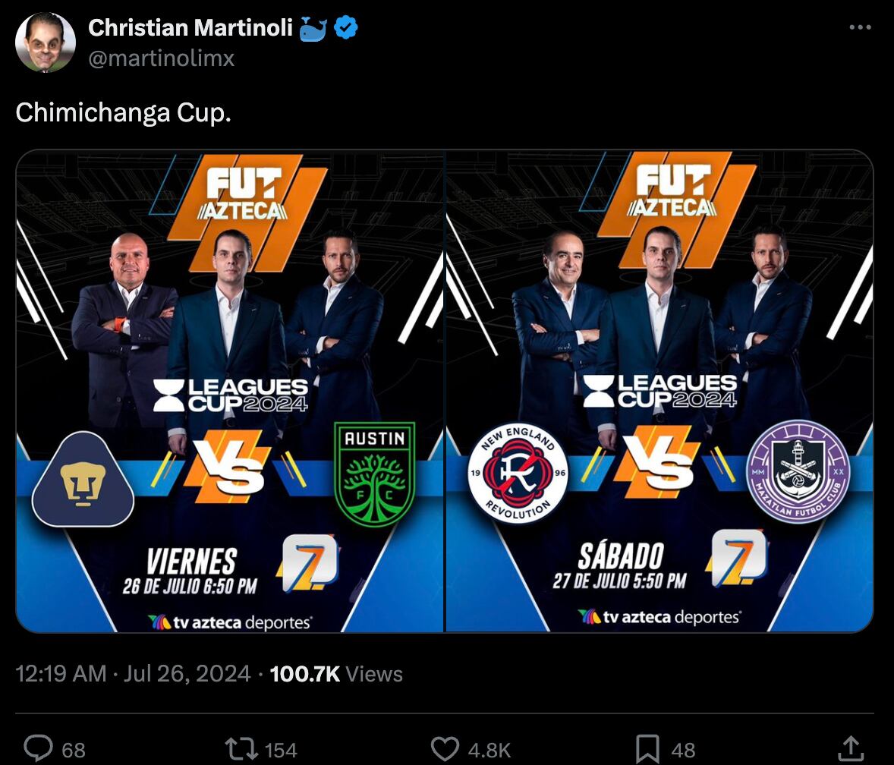Open the three-dot more options menu
The height and width of the screenshot is (765, 894).
(860, 27)
